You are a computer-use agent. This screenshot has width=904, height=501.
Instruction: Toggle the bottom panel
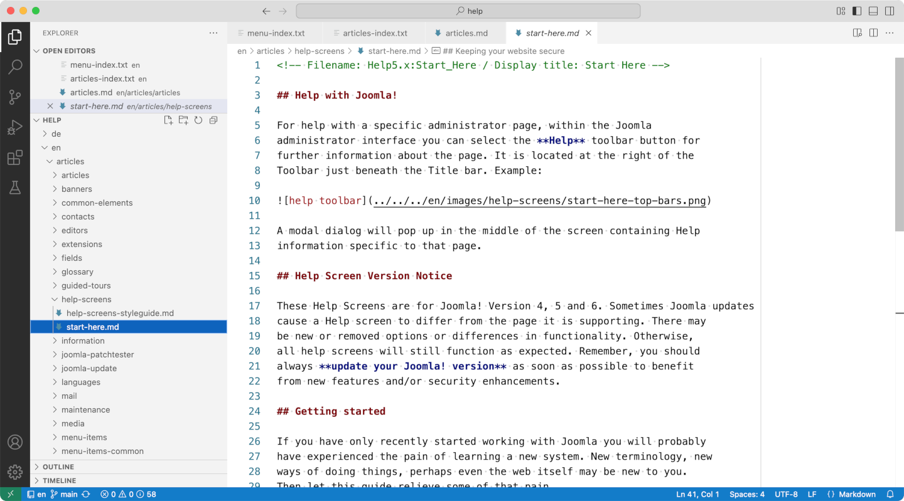pyautogui.click(x=873, y=11)
